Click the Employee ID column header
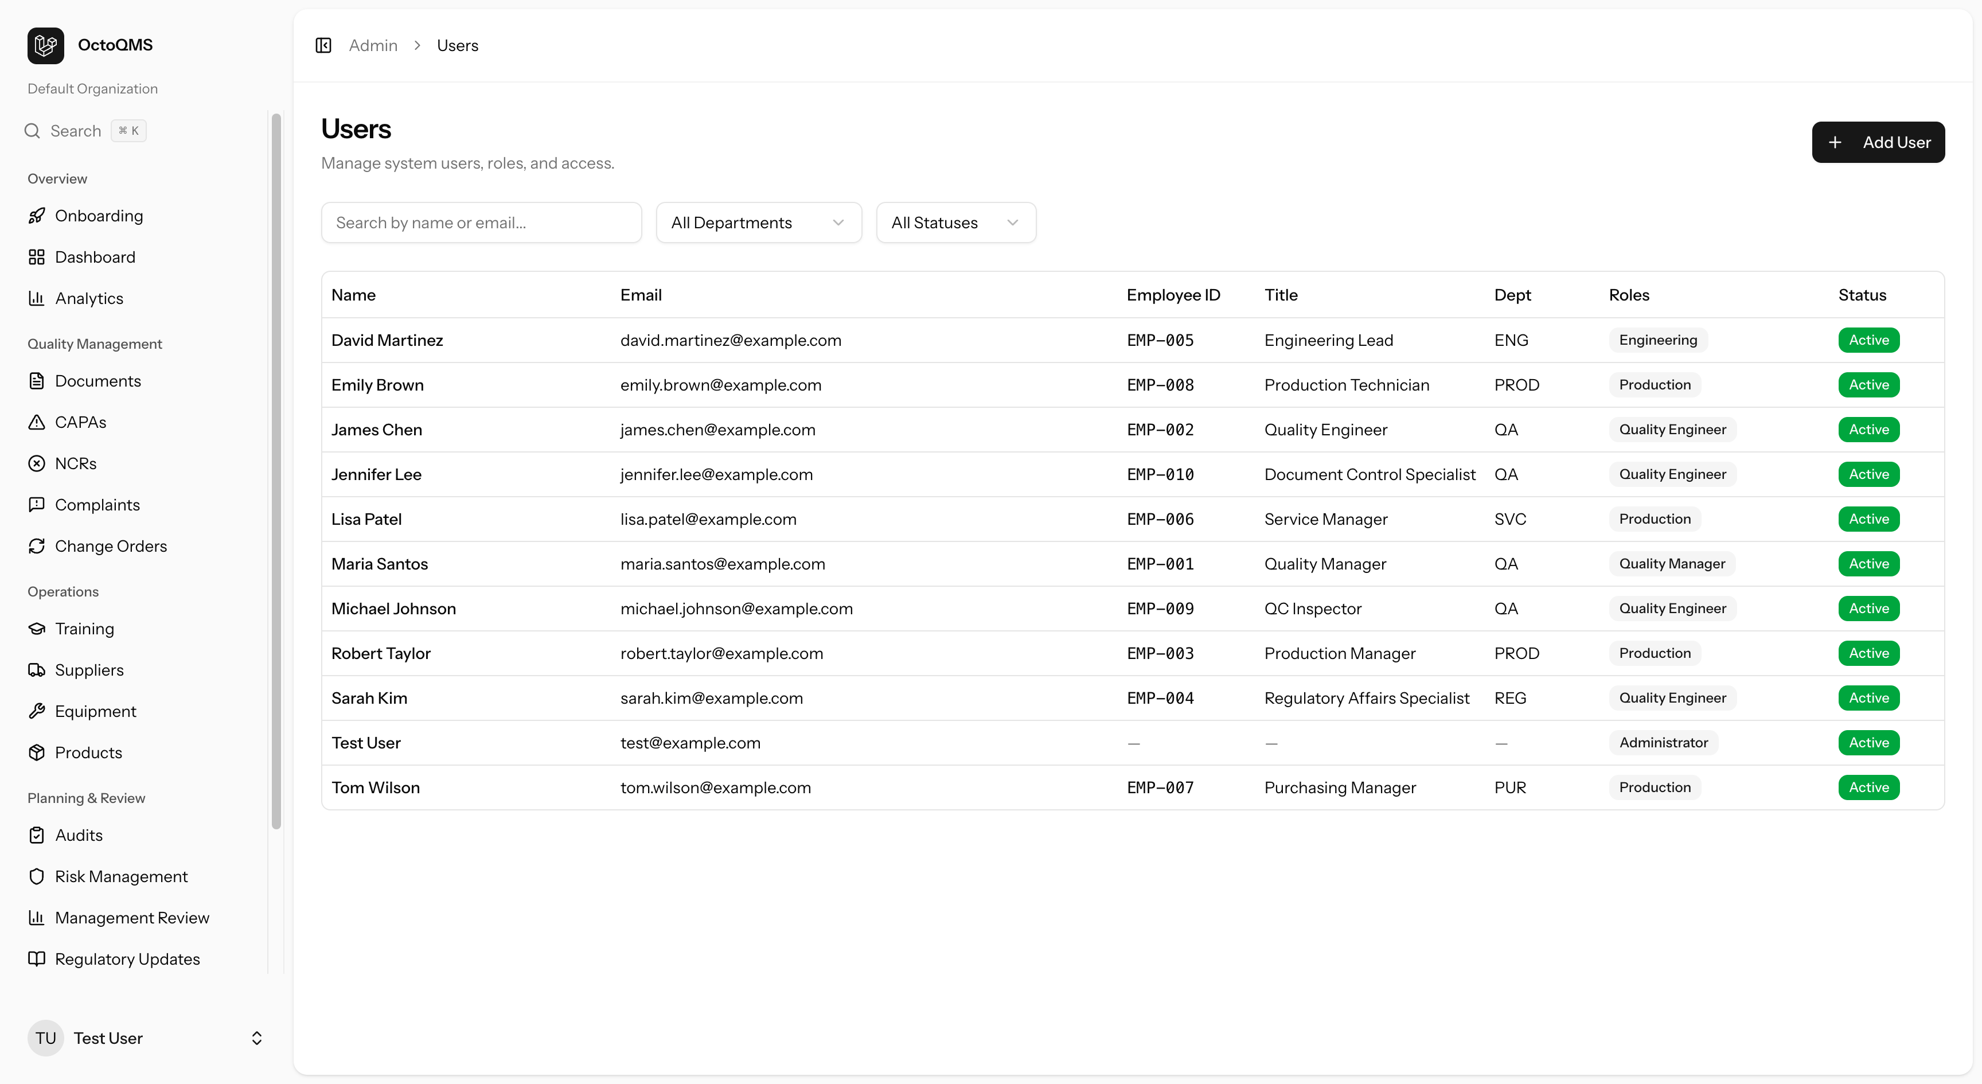 point(1173,295)
